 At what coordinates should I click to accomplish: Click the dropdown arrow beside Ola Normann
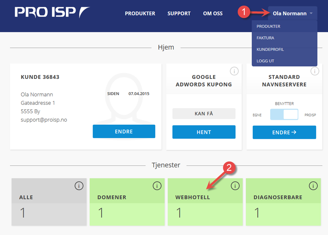(311, 13)
